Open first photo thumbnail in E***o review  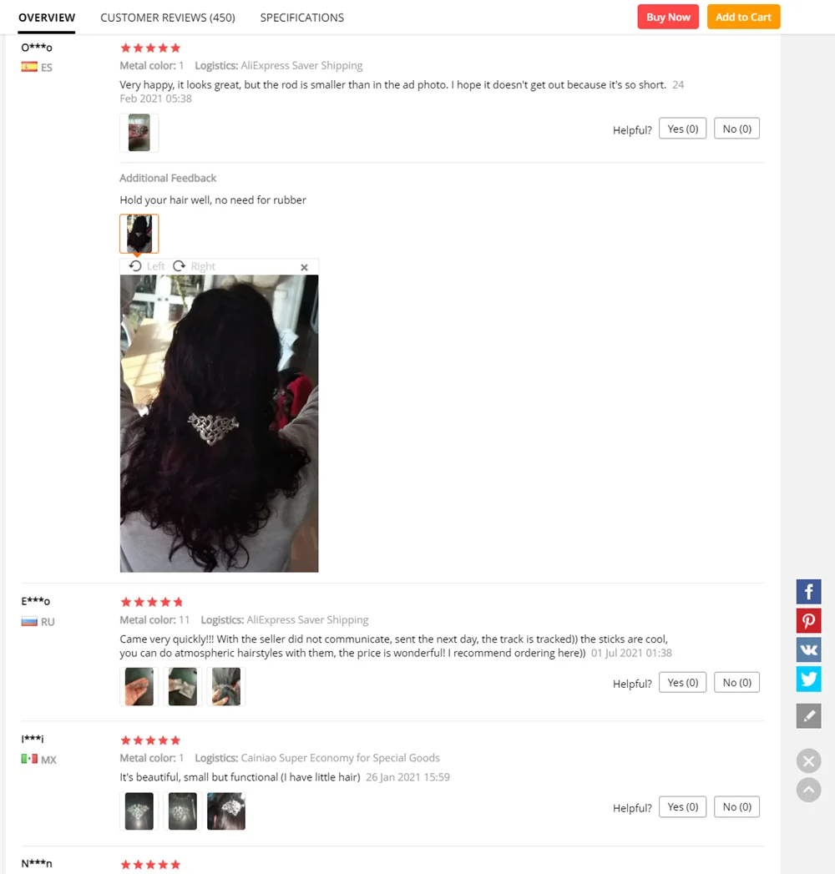click(x=139, y=687)
